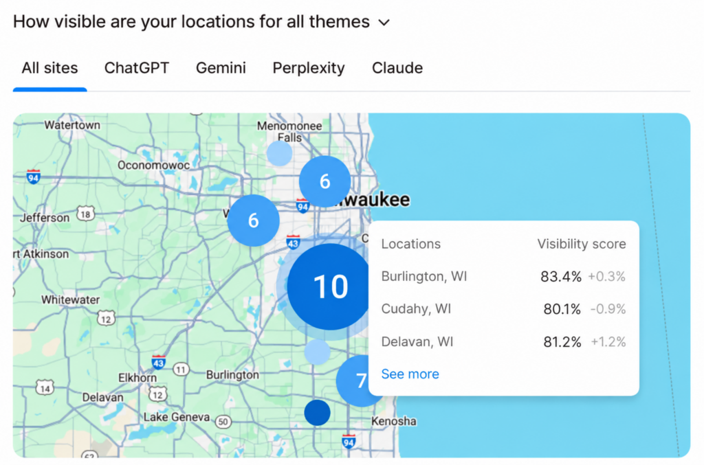Select the dark blue dot near Kenosha

317,413
